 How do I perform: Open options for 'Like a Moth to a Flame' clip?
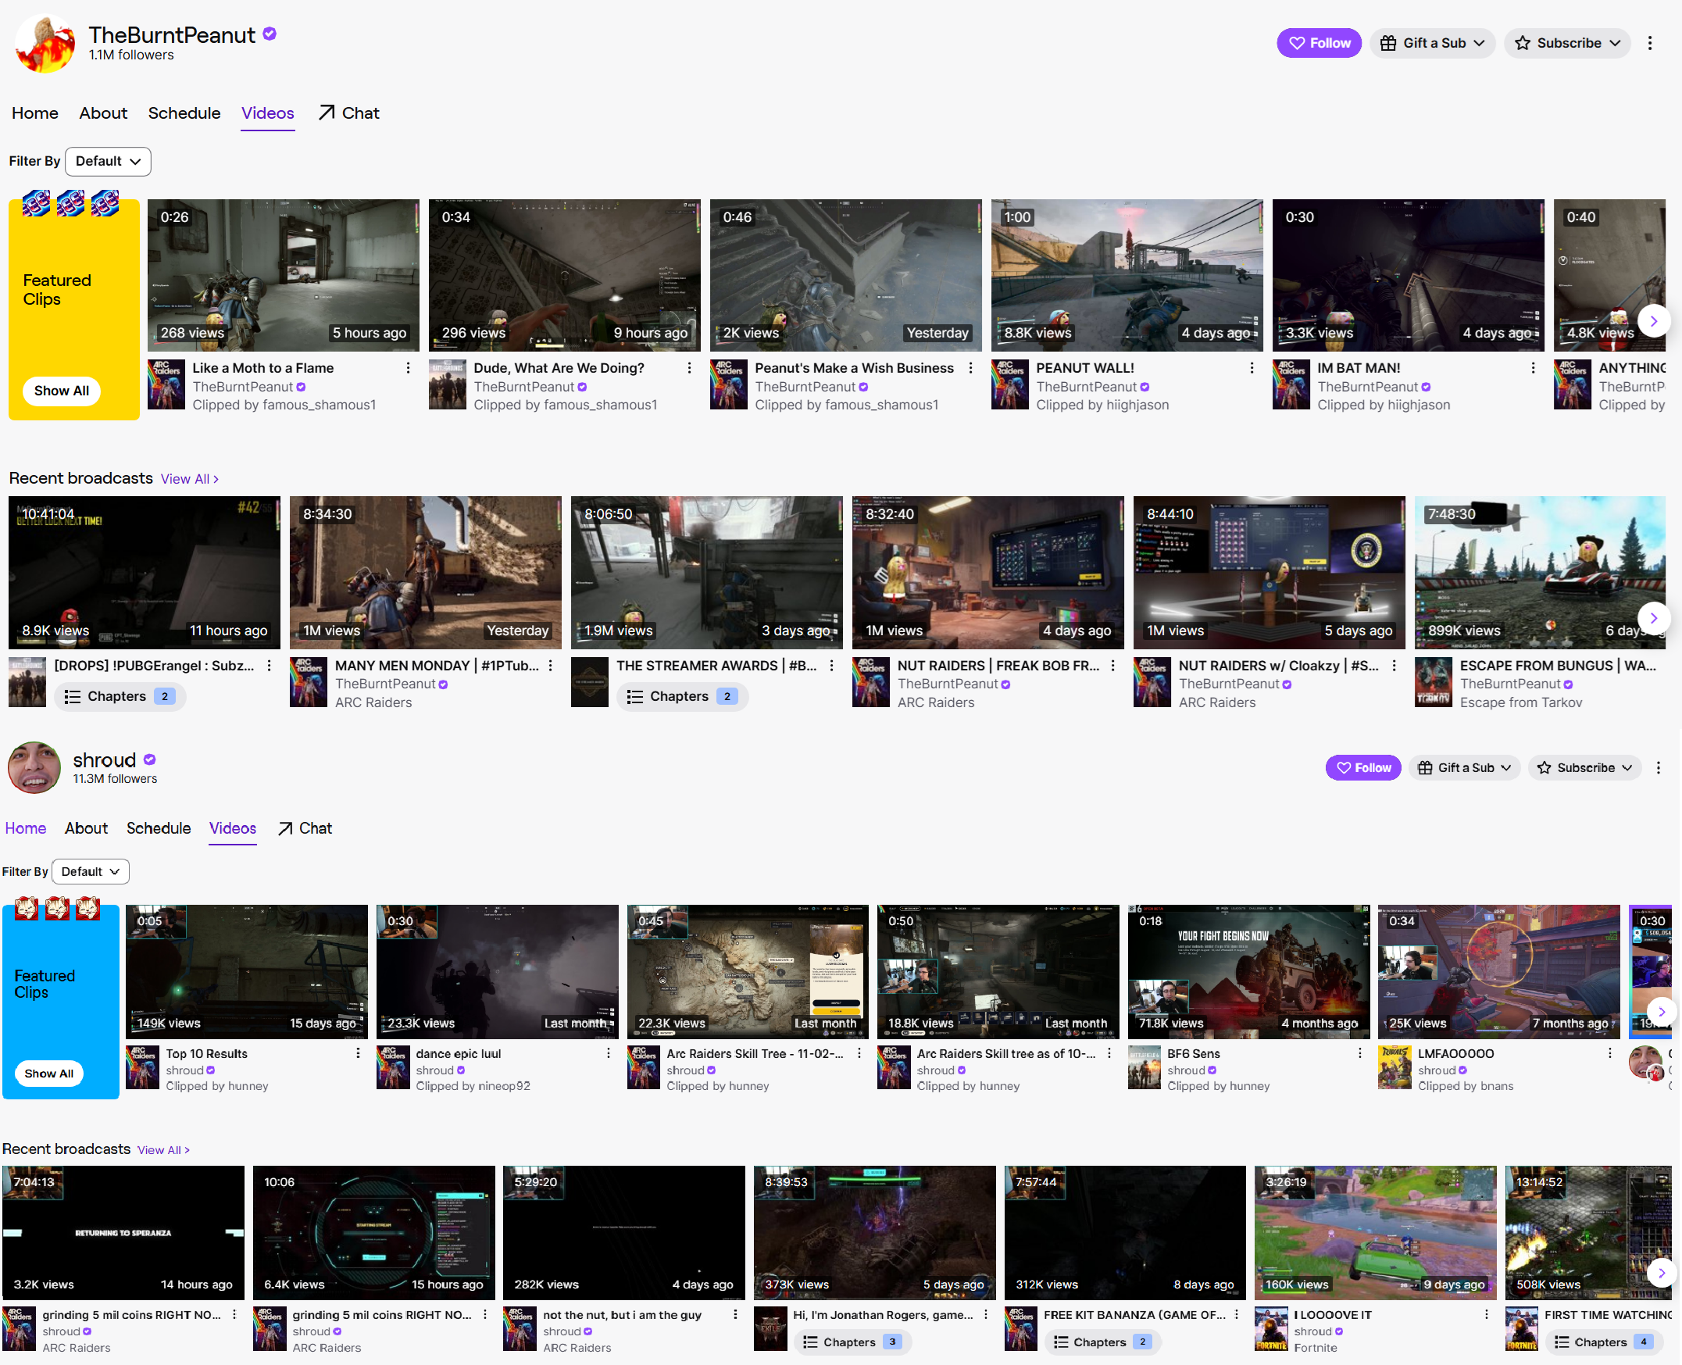click(408, 368)
